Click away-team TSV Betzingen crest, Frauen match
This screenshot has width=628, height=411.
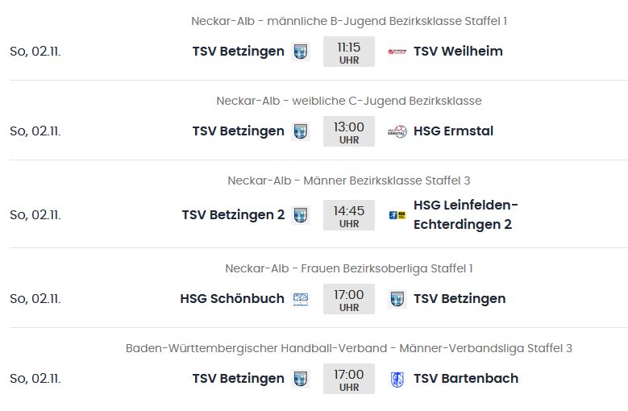397,299
